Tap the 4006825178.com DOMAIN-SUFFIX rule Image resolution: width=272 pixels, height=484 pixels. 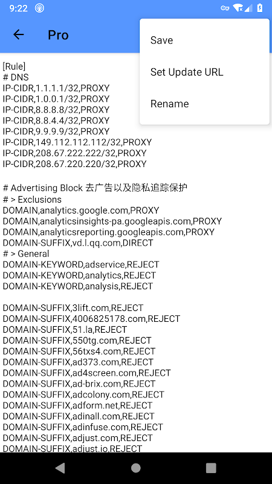(x=91, y=319)
